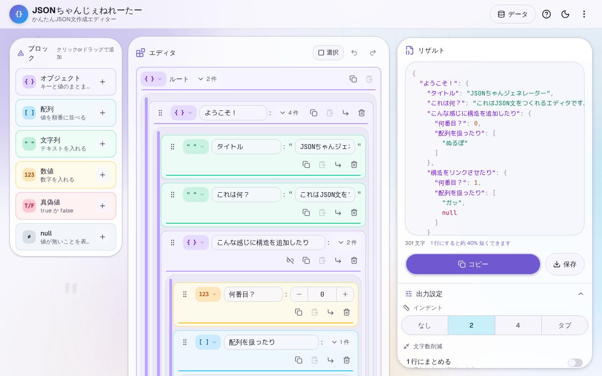The width and height of the screenshot is (602, 376).
Task: Copy the ようこそ！ block
Action: 314,113
